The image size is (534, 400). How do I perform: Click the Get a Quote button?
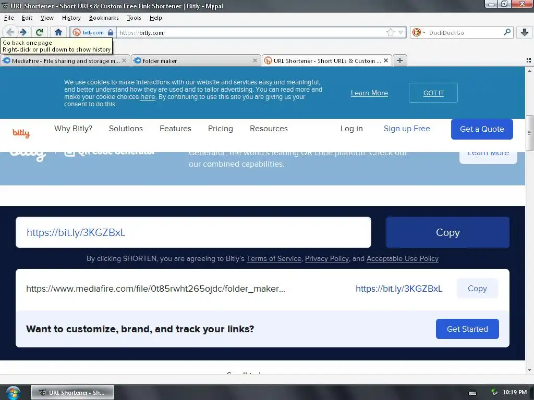coord(482,129)
